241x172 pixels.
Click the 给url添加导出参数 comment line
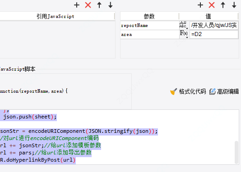(46, 153)
